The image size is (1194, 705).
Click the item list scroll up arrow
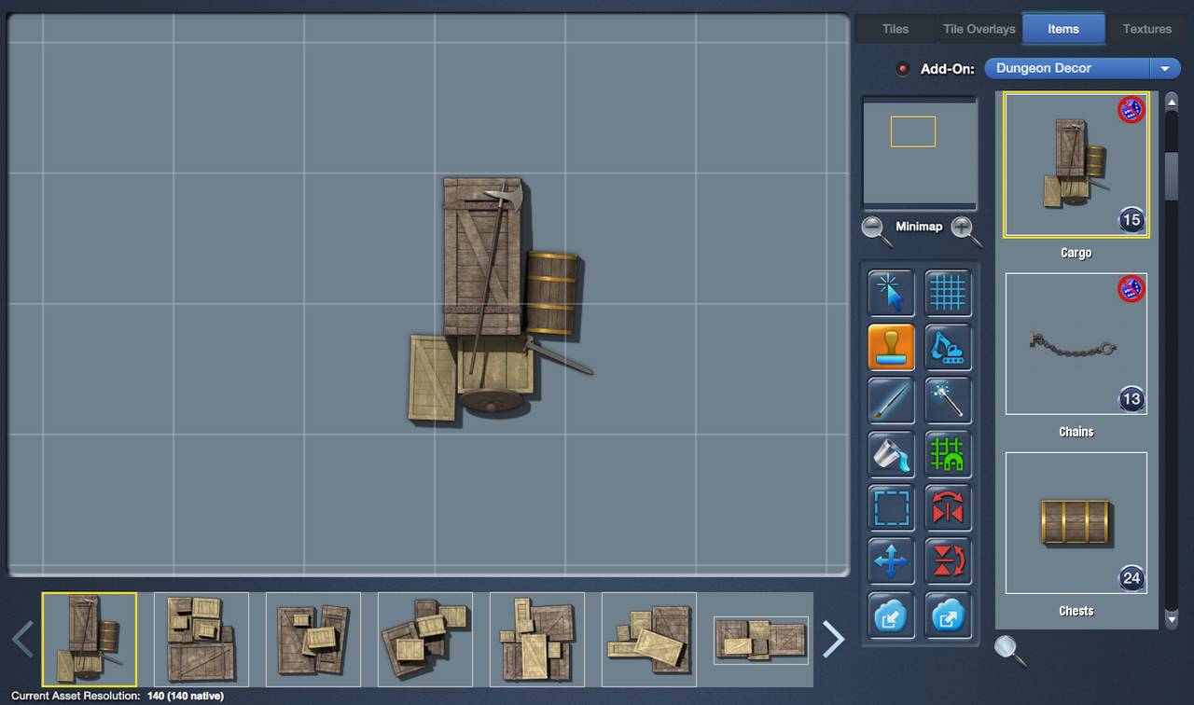click(1172, 102)
